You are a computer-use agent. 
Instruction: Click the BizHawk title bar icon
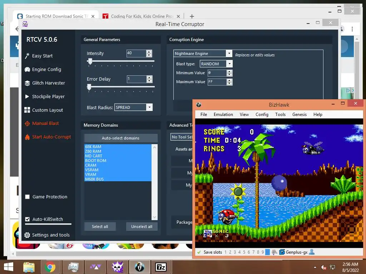tap(199, 105)
